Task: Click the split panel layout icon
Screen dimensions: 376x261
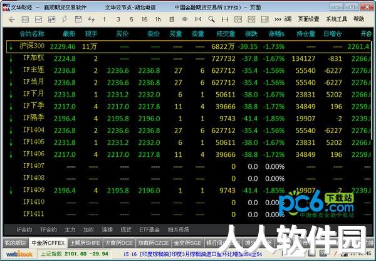Action: point(264,19)
